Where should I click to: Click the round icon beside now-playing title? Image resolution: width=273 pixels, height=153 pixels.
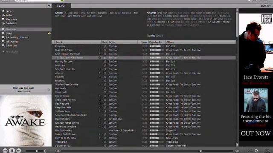(x=49, y=90)
